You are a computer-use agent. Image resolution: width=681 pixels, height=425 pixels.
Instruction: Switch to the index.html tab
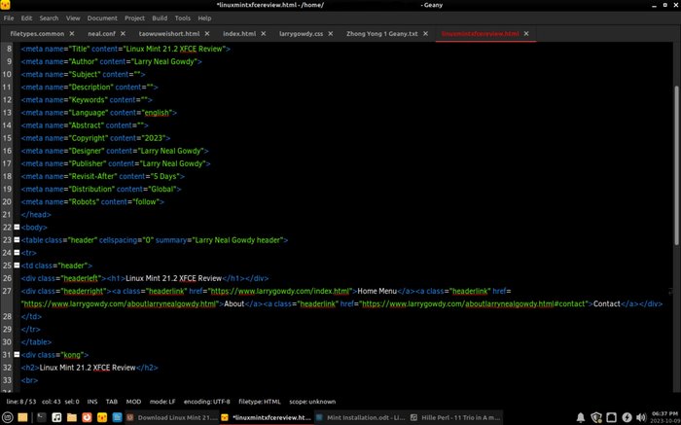(239, 33)
